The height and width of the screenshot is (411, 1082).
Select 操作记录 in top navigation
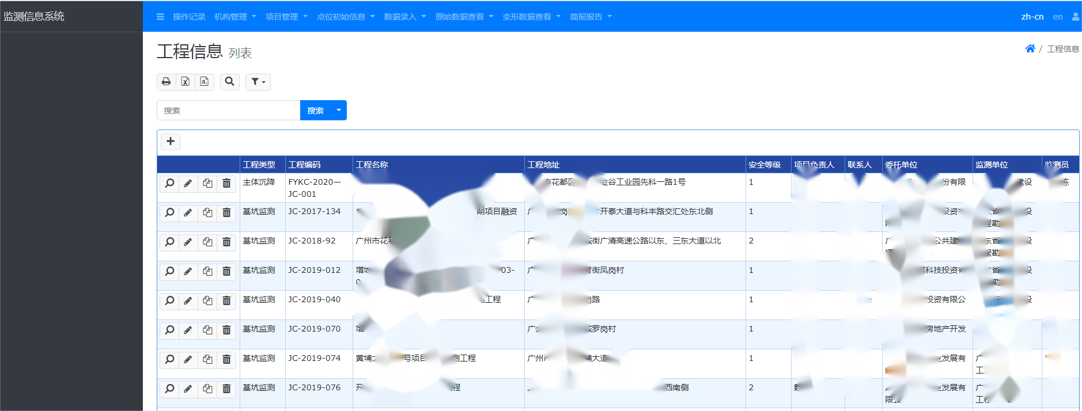coord(189,17)
